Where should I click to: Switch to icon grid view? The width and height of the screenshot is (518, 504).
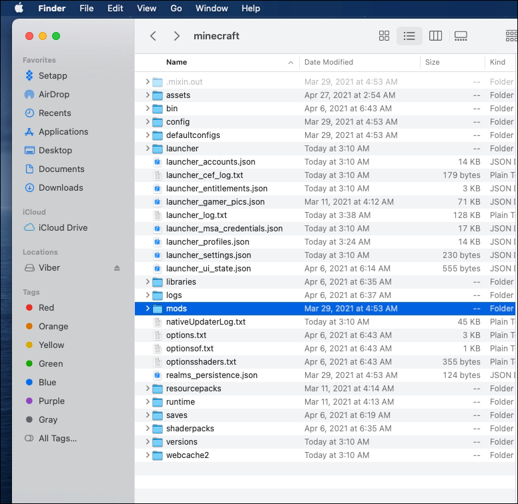point(384,36)
